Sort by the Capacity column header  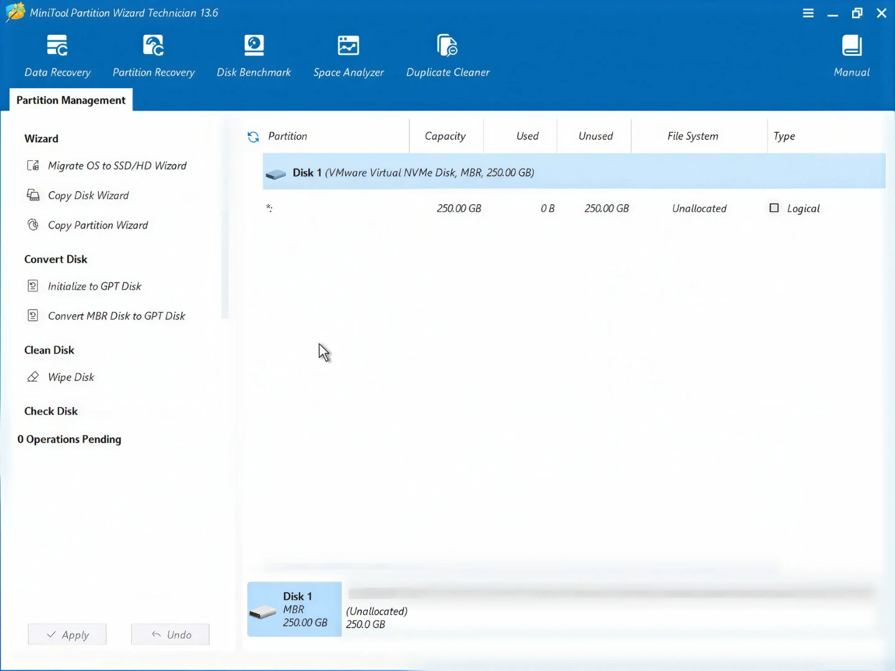(x=445, y=136)
